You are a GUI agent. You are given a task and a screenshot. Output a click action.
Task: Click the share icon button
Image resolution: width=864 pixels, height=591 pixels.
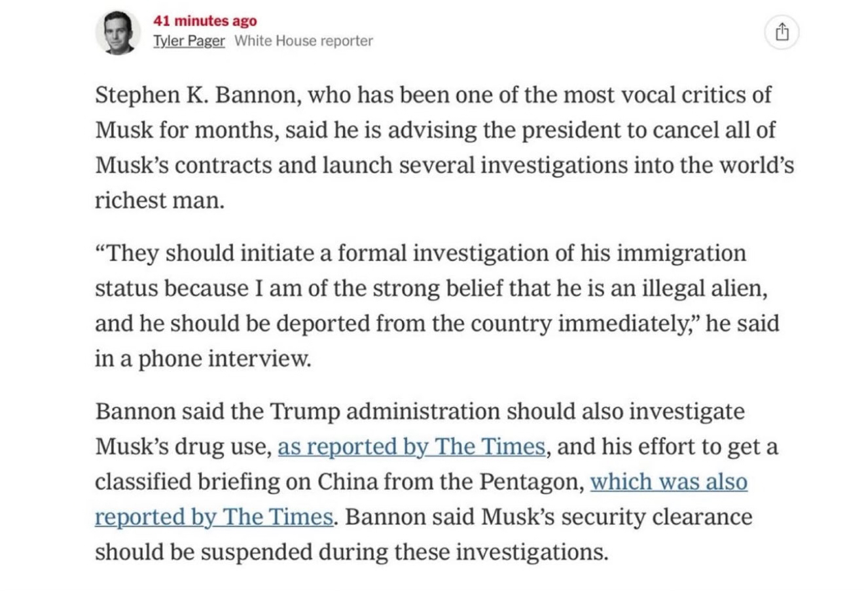point(781,32)
